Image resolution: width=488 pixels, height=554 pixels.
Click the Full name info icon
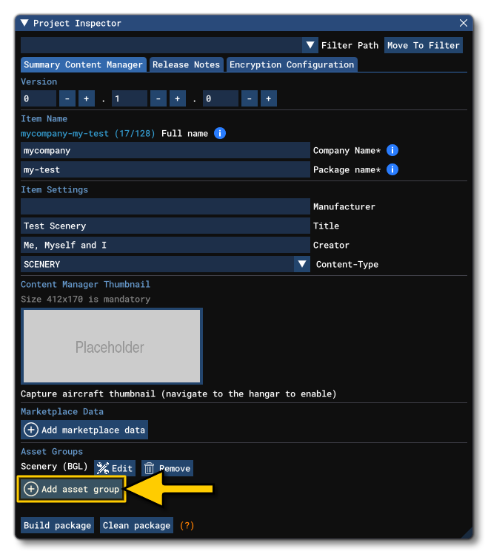[220, 134]
